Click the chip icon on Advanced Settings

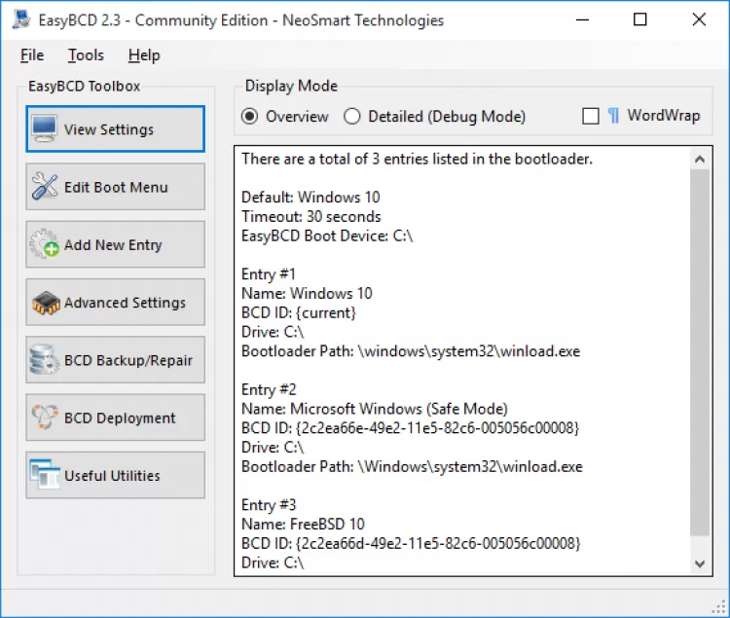coord(45,303)
